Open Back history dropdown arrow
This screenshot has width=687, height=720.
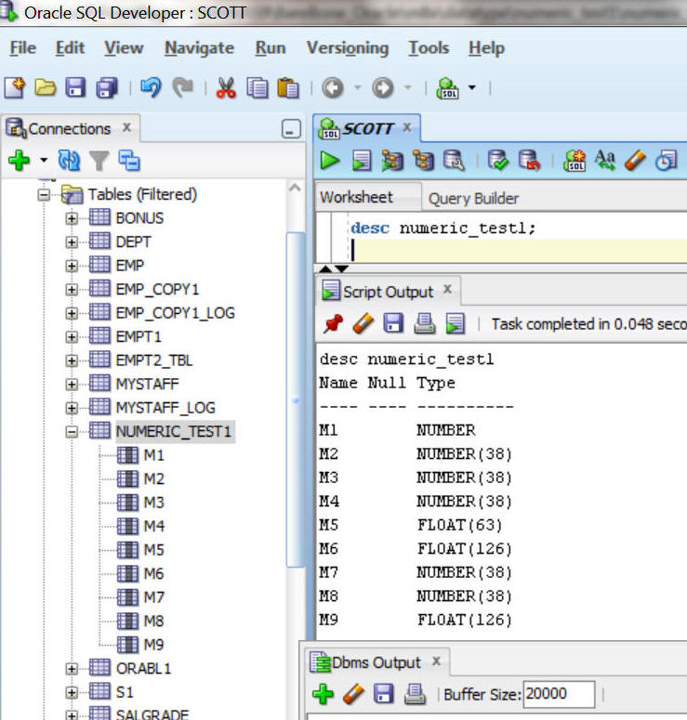pyautogui.click(x=358, y=87)
